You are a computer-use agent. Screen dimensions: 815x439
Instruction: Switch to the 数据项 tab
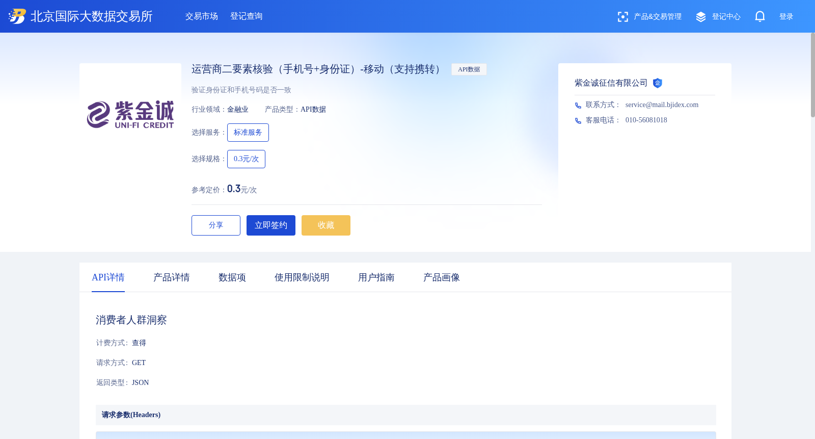point(232,277)
